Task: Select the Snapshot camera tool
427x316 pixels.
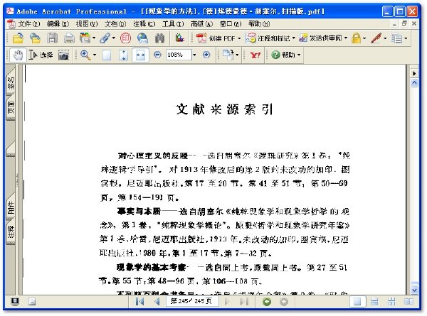Action: coord(63,55)
